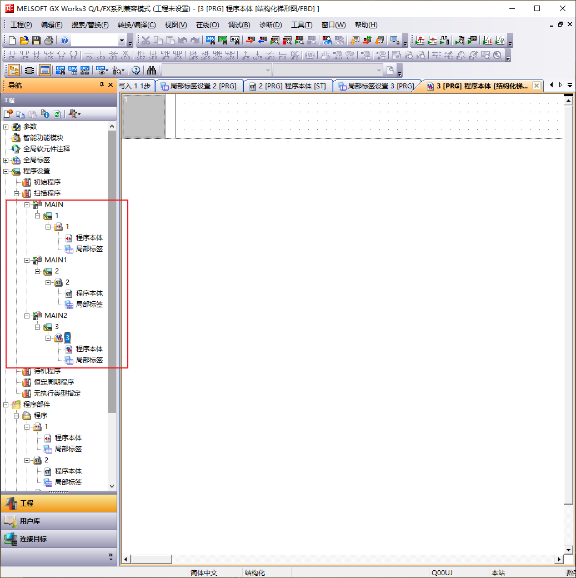Image resolution: width=576 pixels, height=578 pixels.
Task: Collapse the MAIN program node
Action: coord(27,205)
